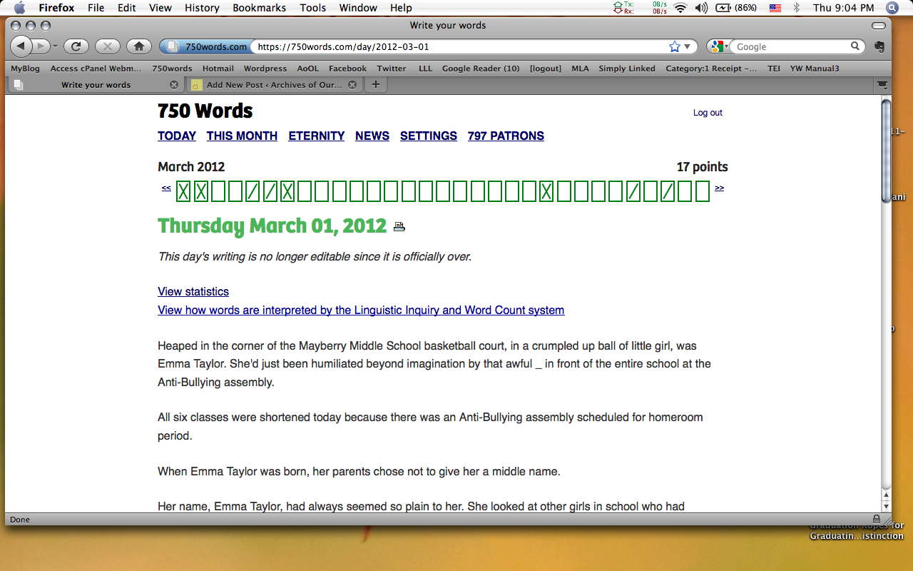Open the Google search engine selector
The image size is (913, 571).
click(x=718, y=46)
